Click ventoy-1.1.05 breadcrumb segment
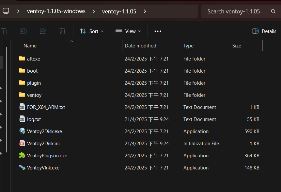The width and height of the screenshot is (281, 192). (x=119, y=11)
